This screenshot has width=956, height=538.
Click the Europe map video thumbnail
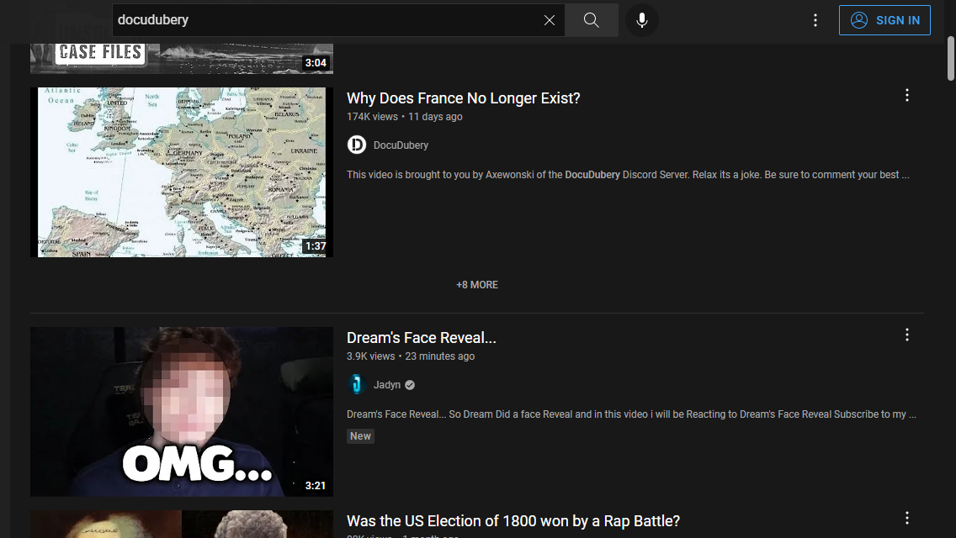pyautogui.click(x=182, y=172)
